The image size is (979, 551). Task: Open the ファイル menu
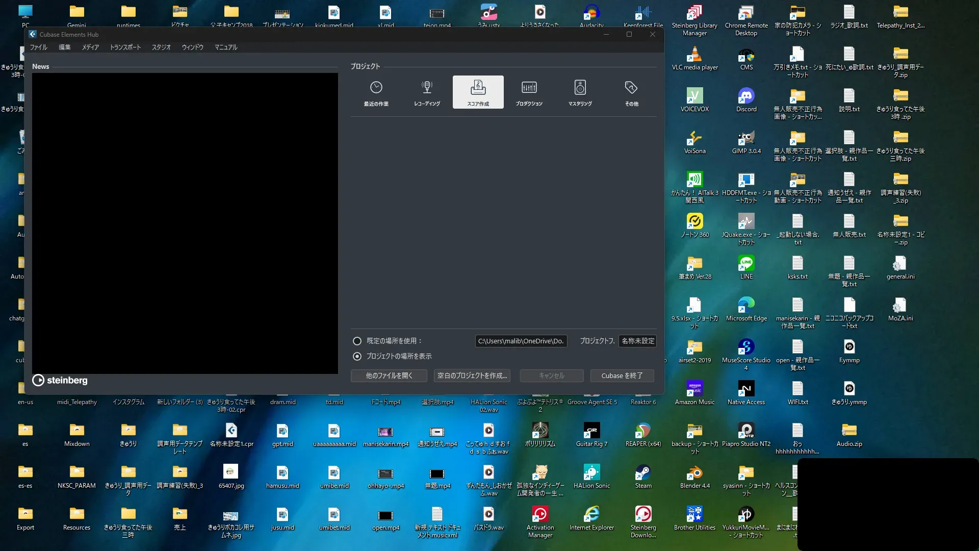click(38, 47)
